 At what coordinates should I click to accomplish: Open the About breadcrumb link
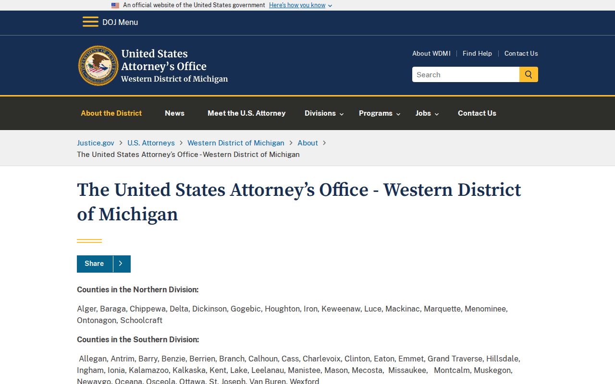pyautogui.click(x=307, y=143)
